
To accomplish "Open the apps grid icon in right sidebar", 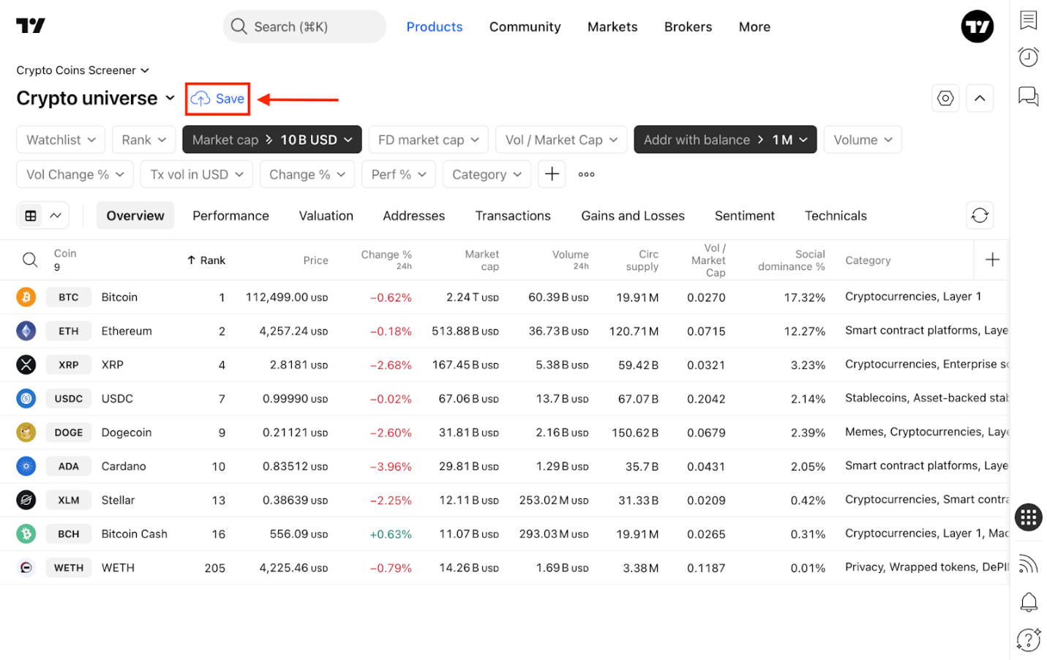I will coord(1028,517).
